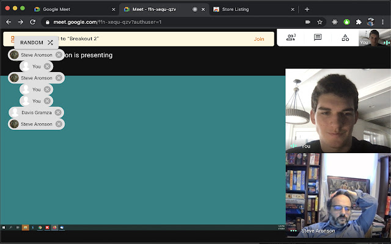Click your self-view thumbnail in top bar
Viewport: 391px width, 244px height.
click(x=375, y=38)
